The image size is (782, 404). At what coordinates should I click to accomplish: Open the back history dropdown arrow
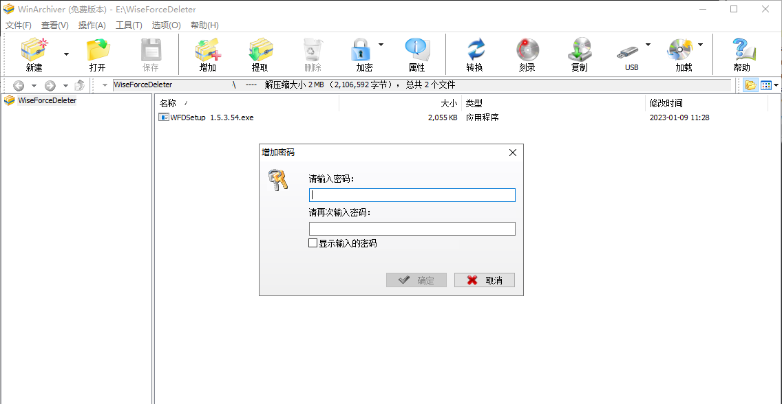click(x=34, y=86)
